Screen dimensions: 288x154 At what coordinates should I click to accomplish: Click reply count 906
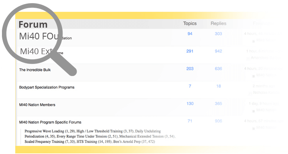(218, 121)
